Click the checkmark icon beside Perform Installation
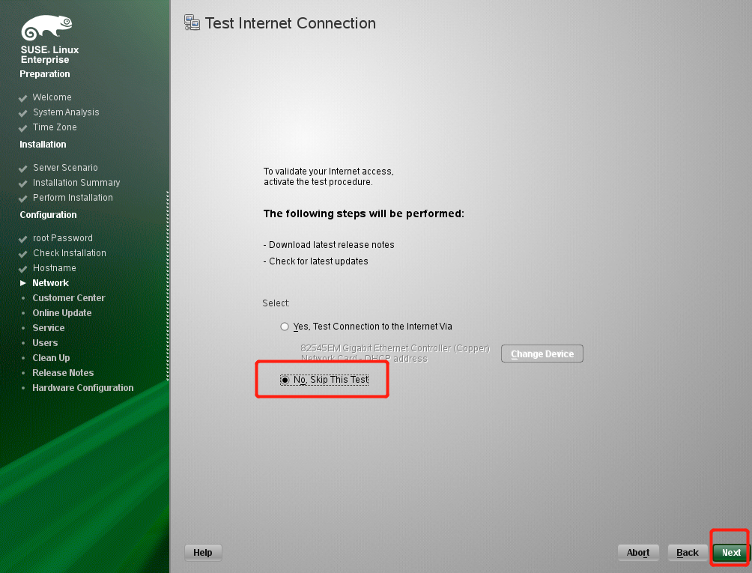 [22, 198]
